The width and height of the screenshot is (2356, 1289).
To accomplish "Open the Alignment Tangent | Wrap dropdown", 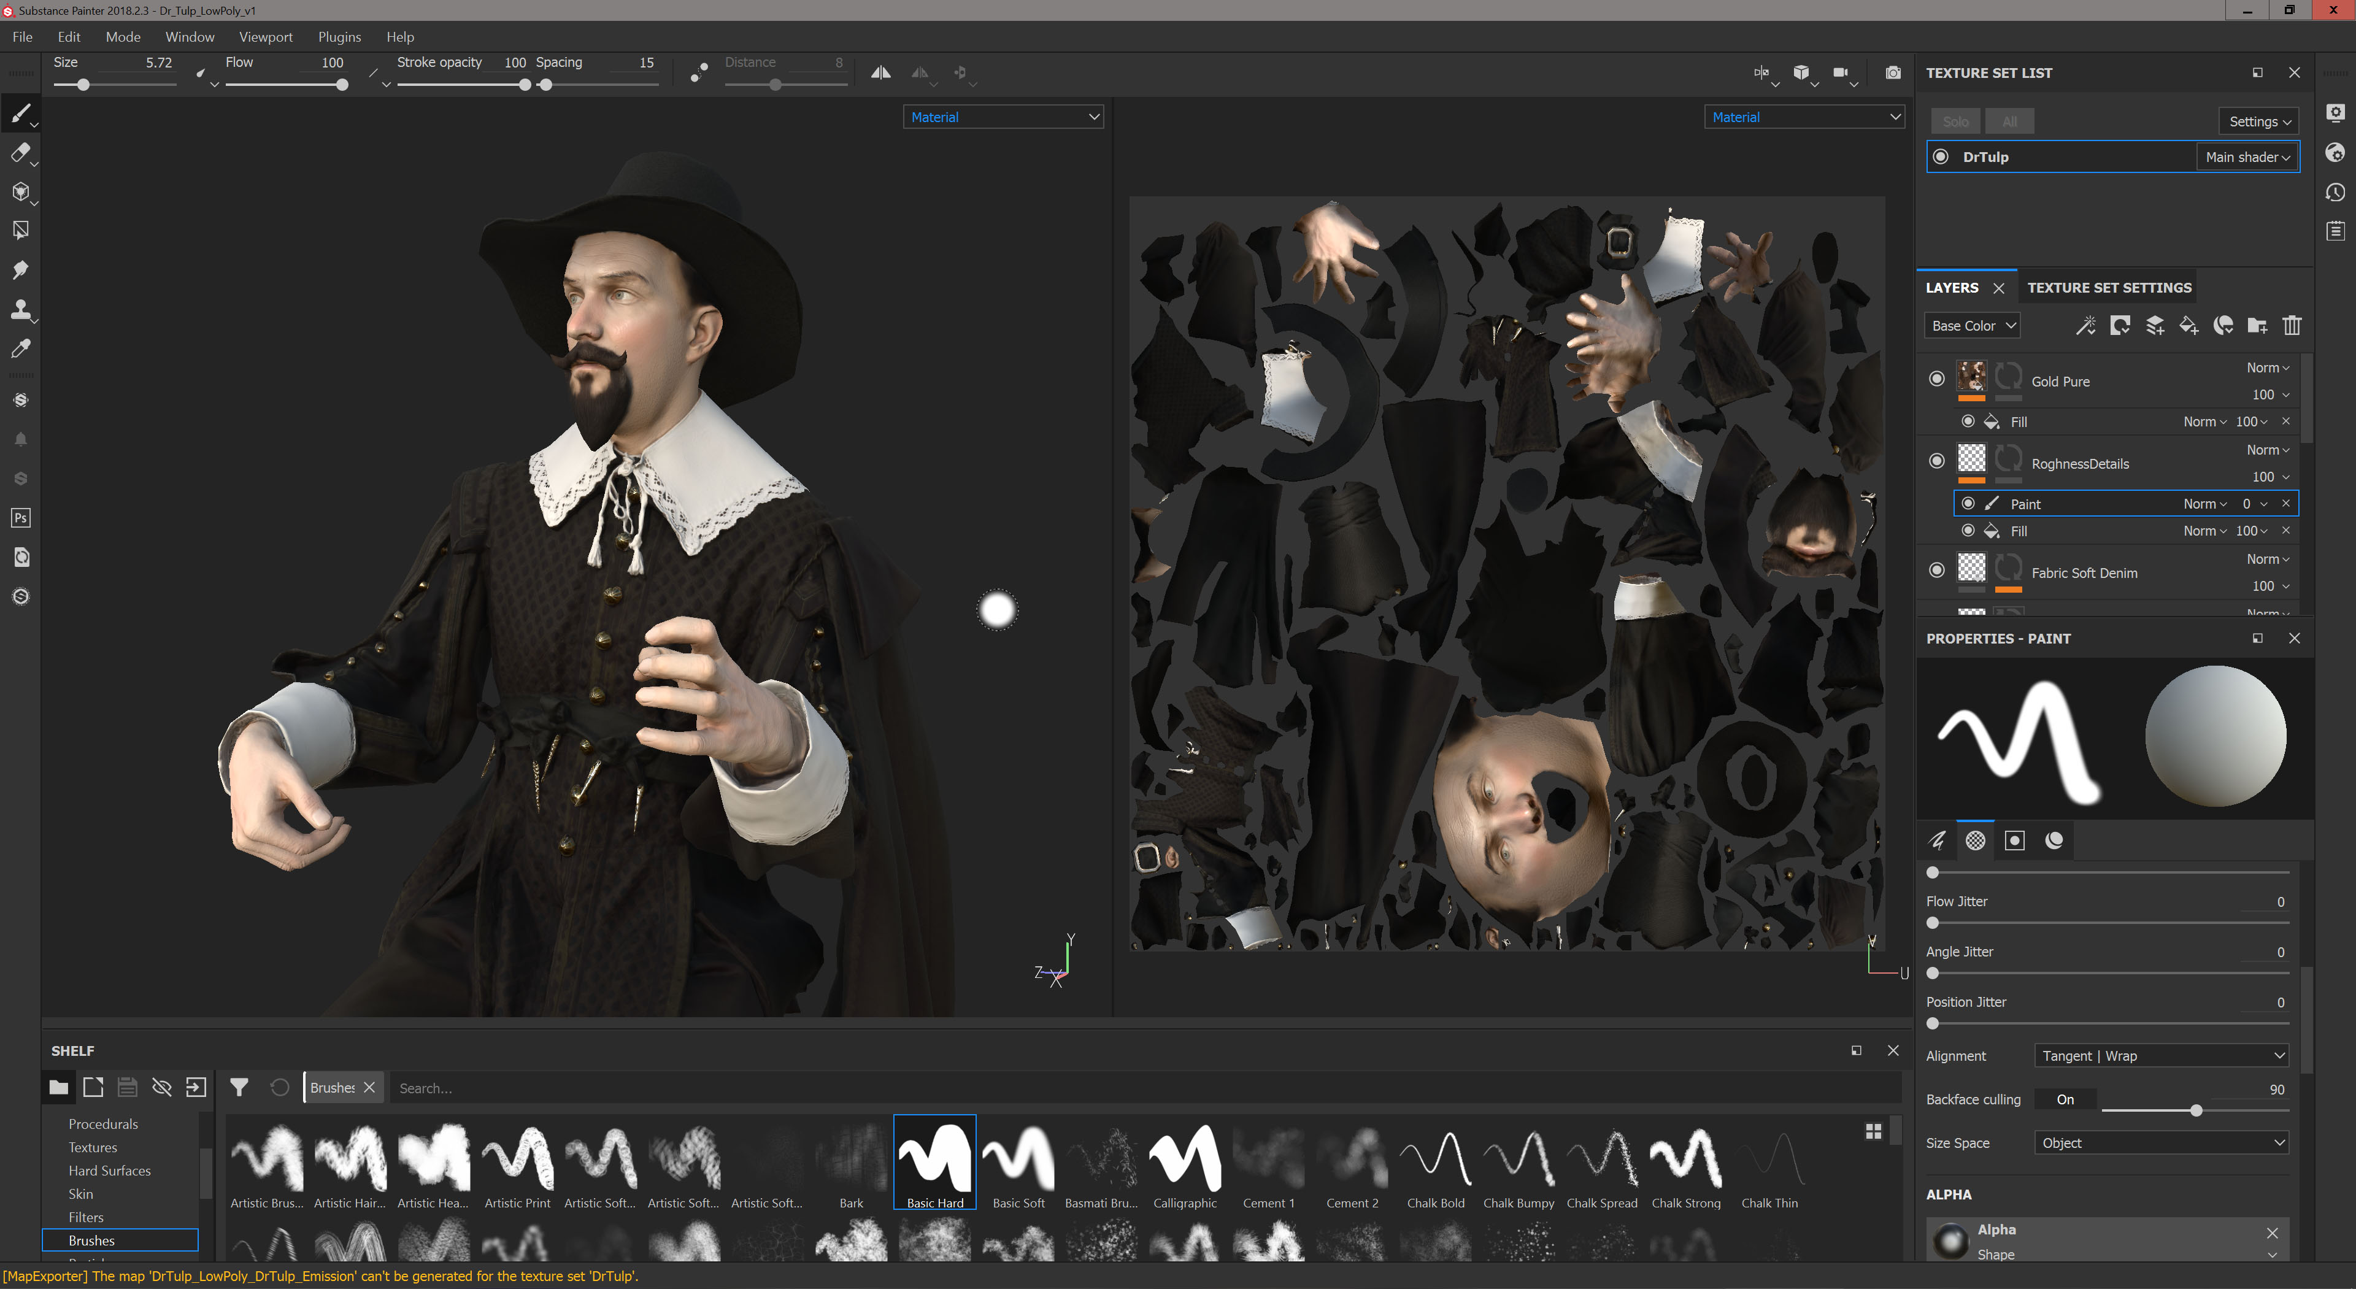I will 2161,1056.
